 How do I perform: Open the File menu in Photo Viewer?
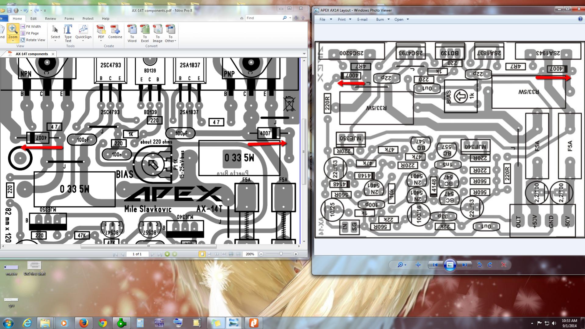click(326, 19)
